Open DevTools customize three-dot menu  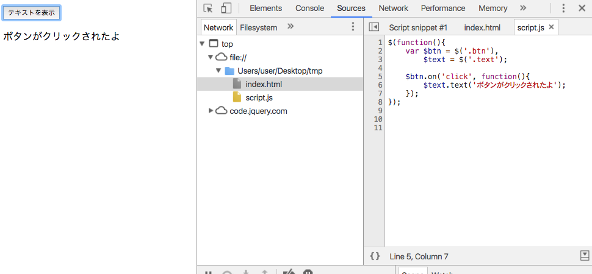[x=563, y=9]
